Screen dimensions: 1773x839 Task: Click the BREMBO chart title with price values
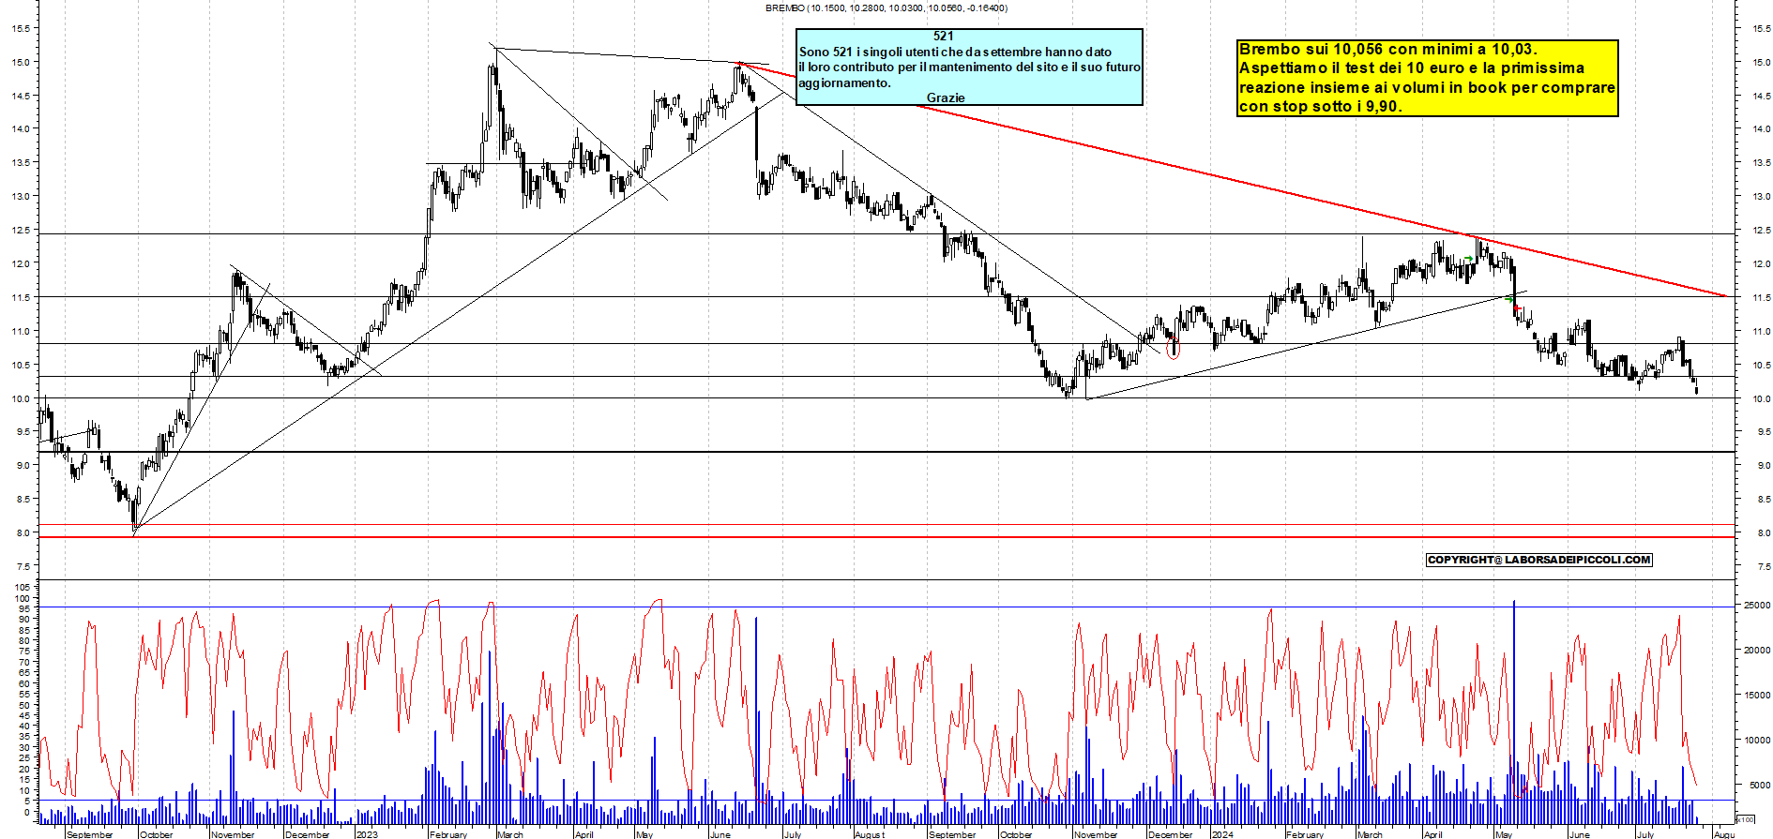(x=886, y=7)
